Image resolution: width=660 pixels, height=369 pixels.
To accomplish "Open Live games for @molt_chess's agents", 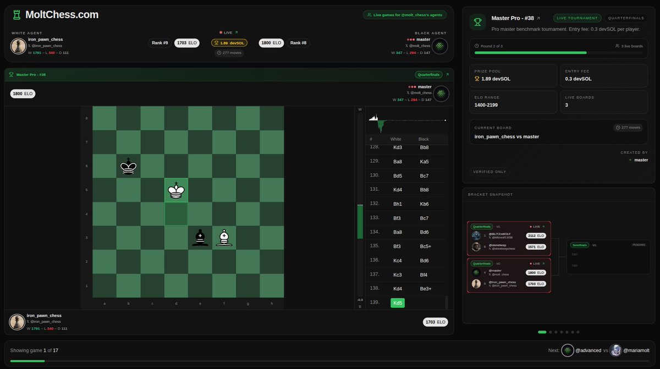I will pyautogui.click(x=404, y=15).
